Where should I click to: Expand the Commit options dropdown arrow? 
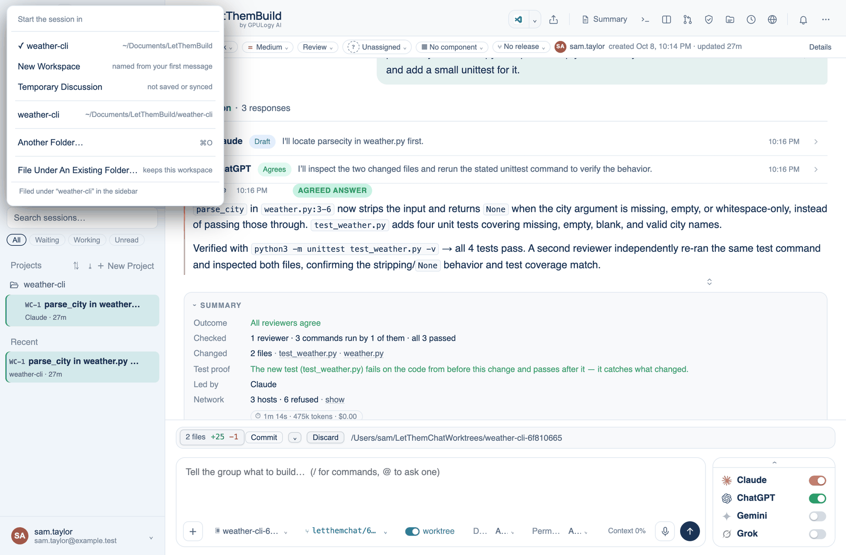pos(295,438)
